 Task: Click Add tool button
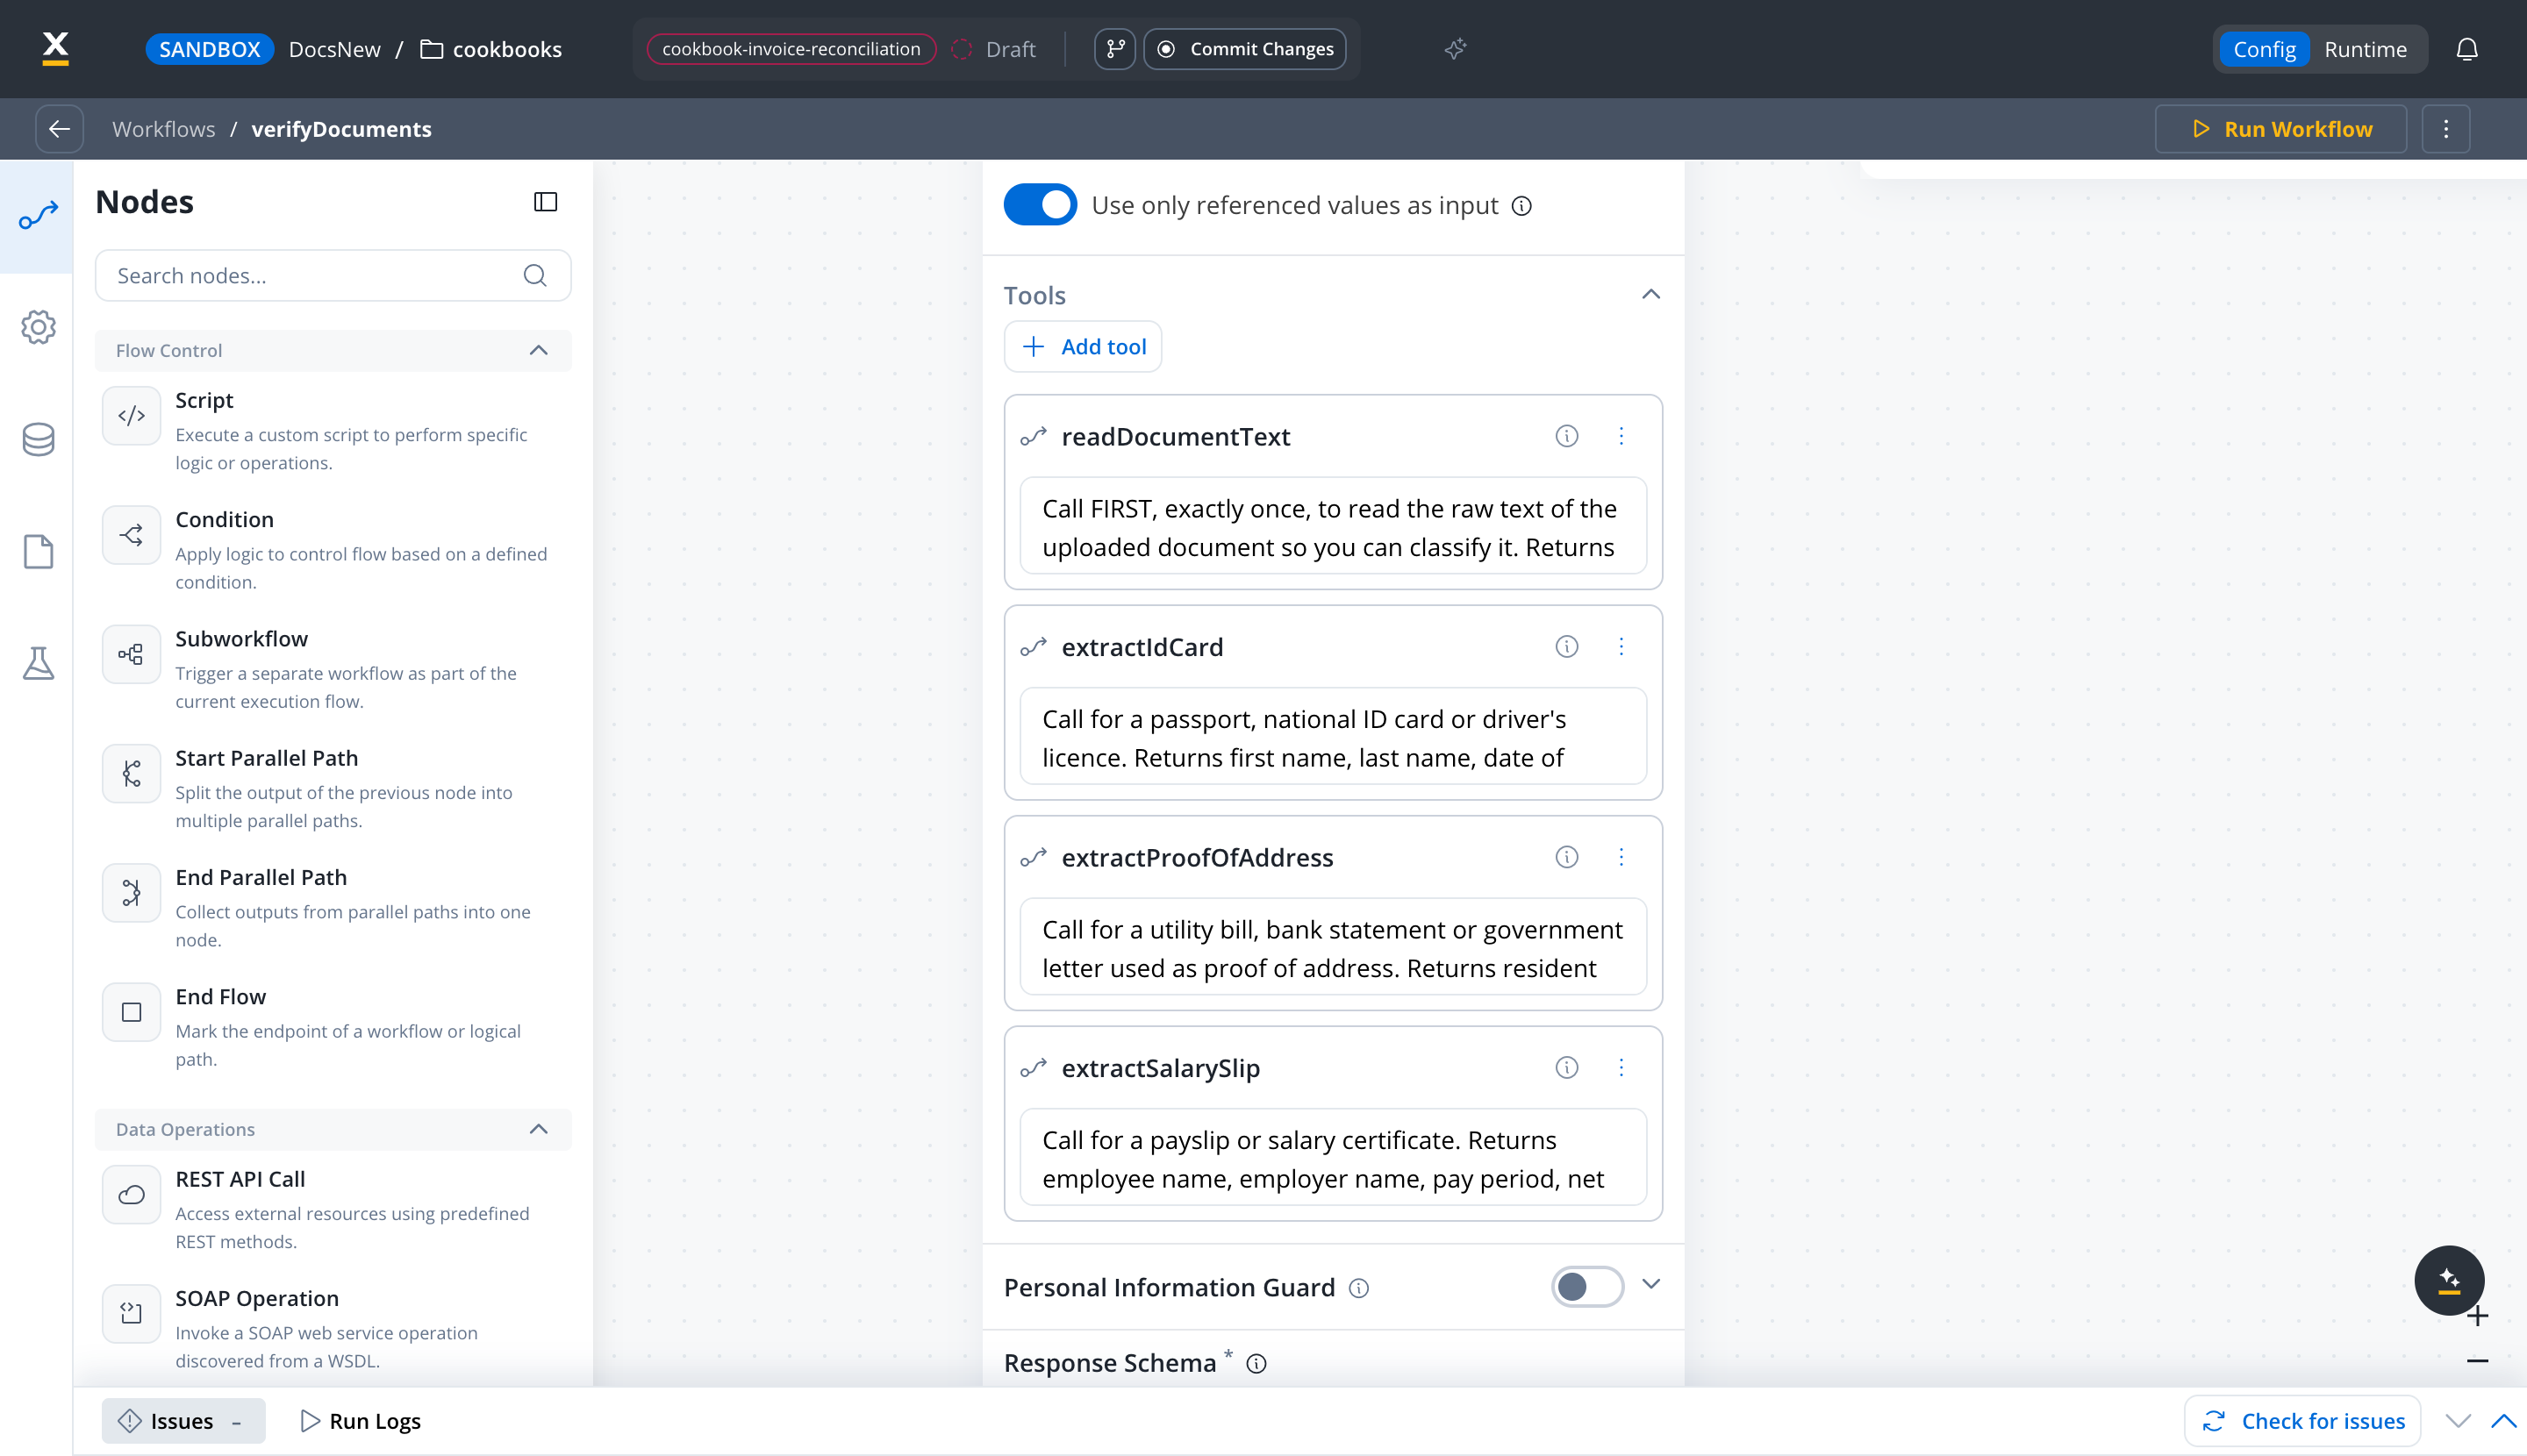pyautogui.click(x=1083, y=346)
